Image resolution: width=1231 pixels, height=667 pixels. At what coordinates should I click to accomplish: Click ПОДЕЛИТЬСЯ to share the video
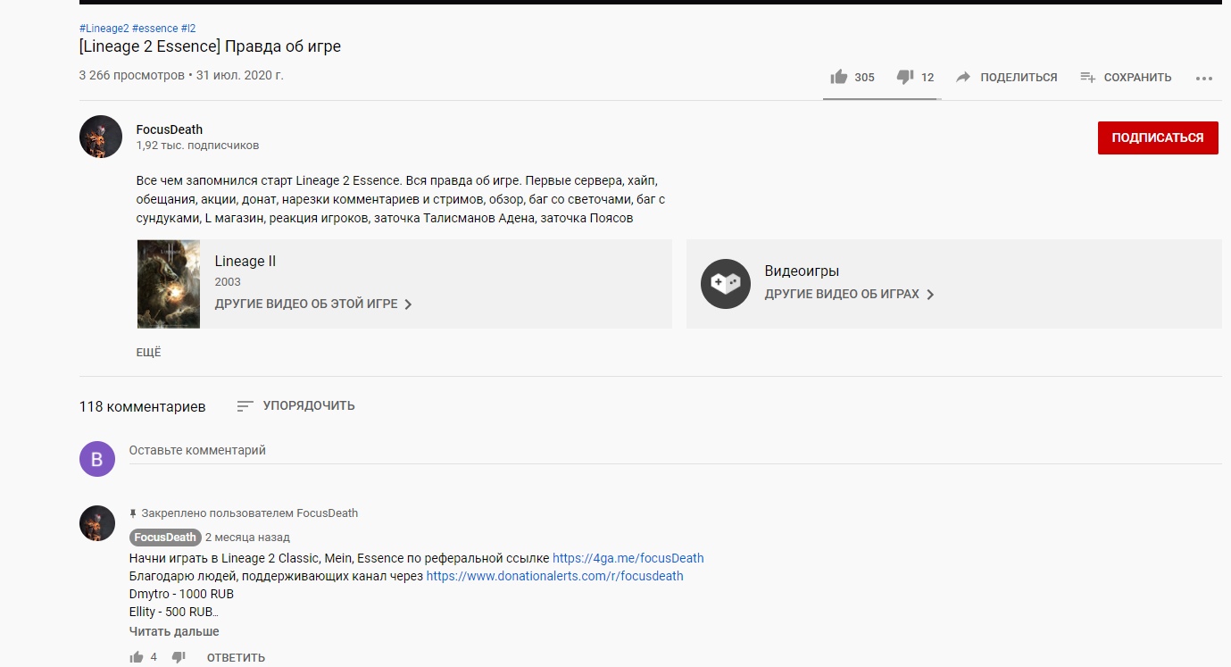coord(1019,78)
